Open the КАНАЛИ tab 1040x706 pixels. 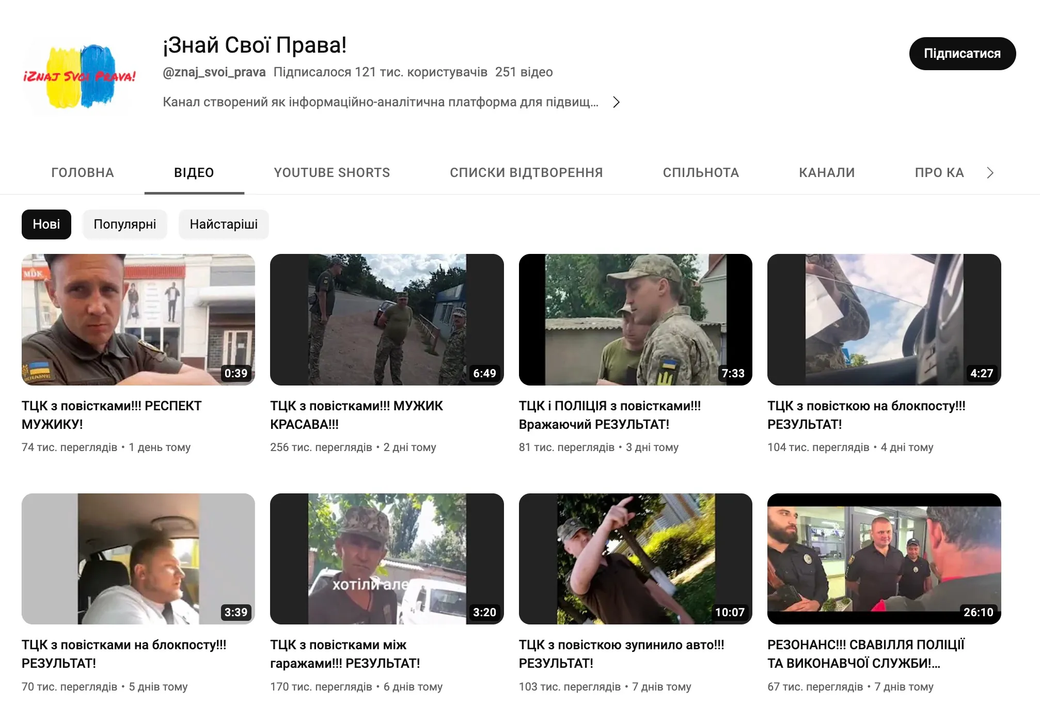coord(826,173)
